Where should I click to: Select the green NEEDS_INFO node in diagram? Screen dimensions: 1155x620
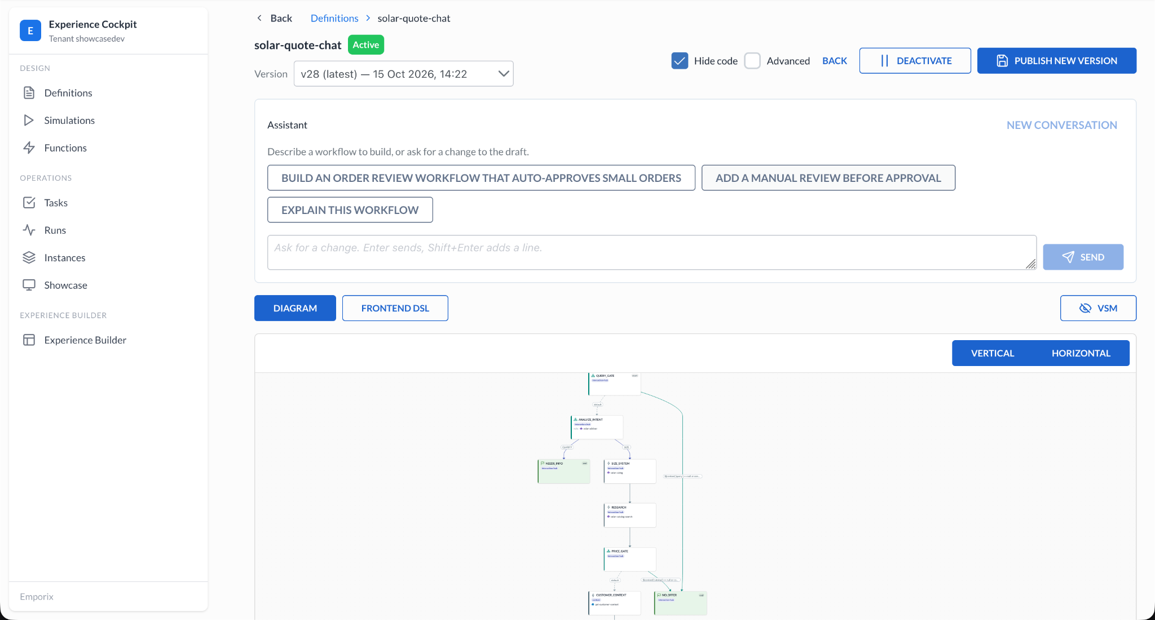(x=563, y=471)
